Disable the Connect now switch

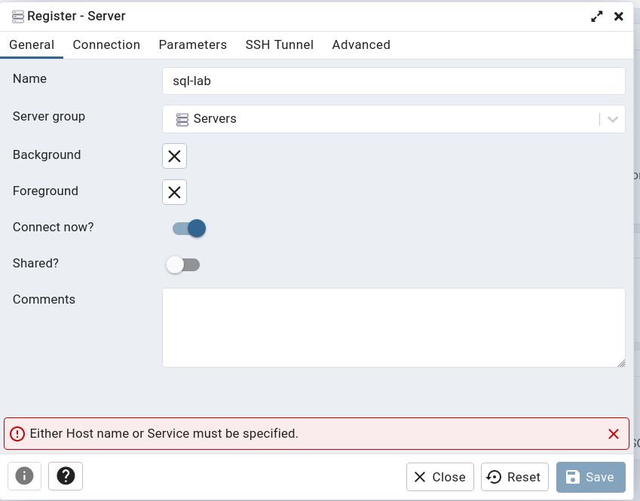click(x=189, y=228)
